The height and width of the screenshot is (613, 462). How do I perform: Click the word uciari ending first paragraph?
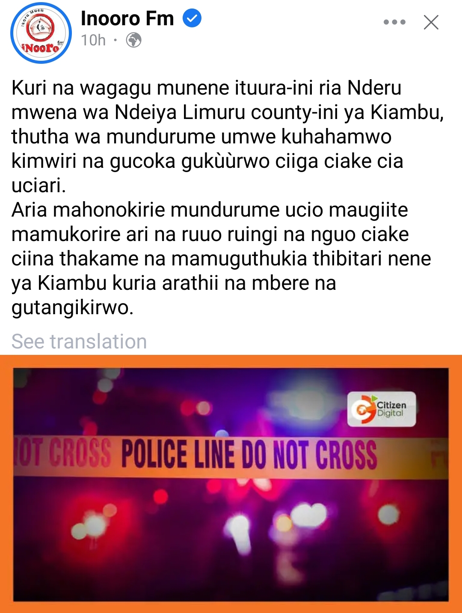38,186
